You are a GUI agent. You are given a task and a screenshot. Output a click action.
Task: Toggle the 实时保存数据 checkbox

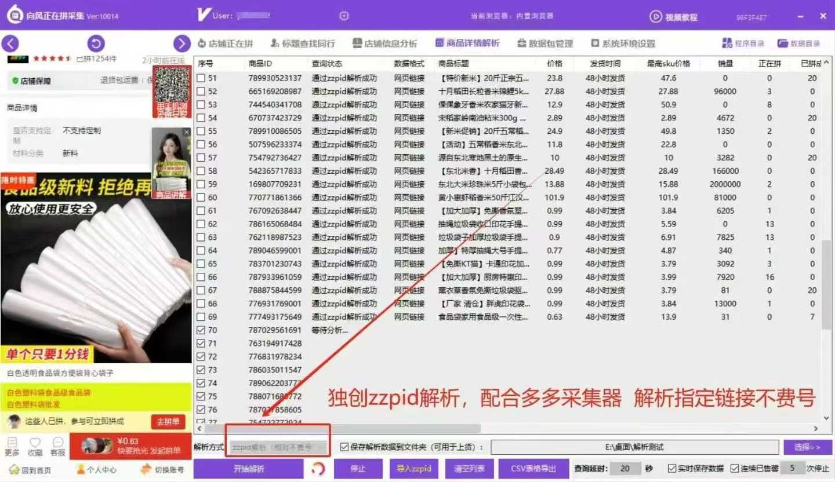[672, 469]
